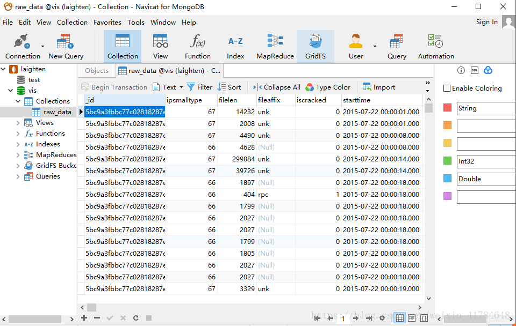This screenshot has height=326, width=516.
Task: Click the Sort button
Action: tap(230, 87)
